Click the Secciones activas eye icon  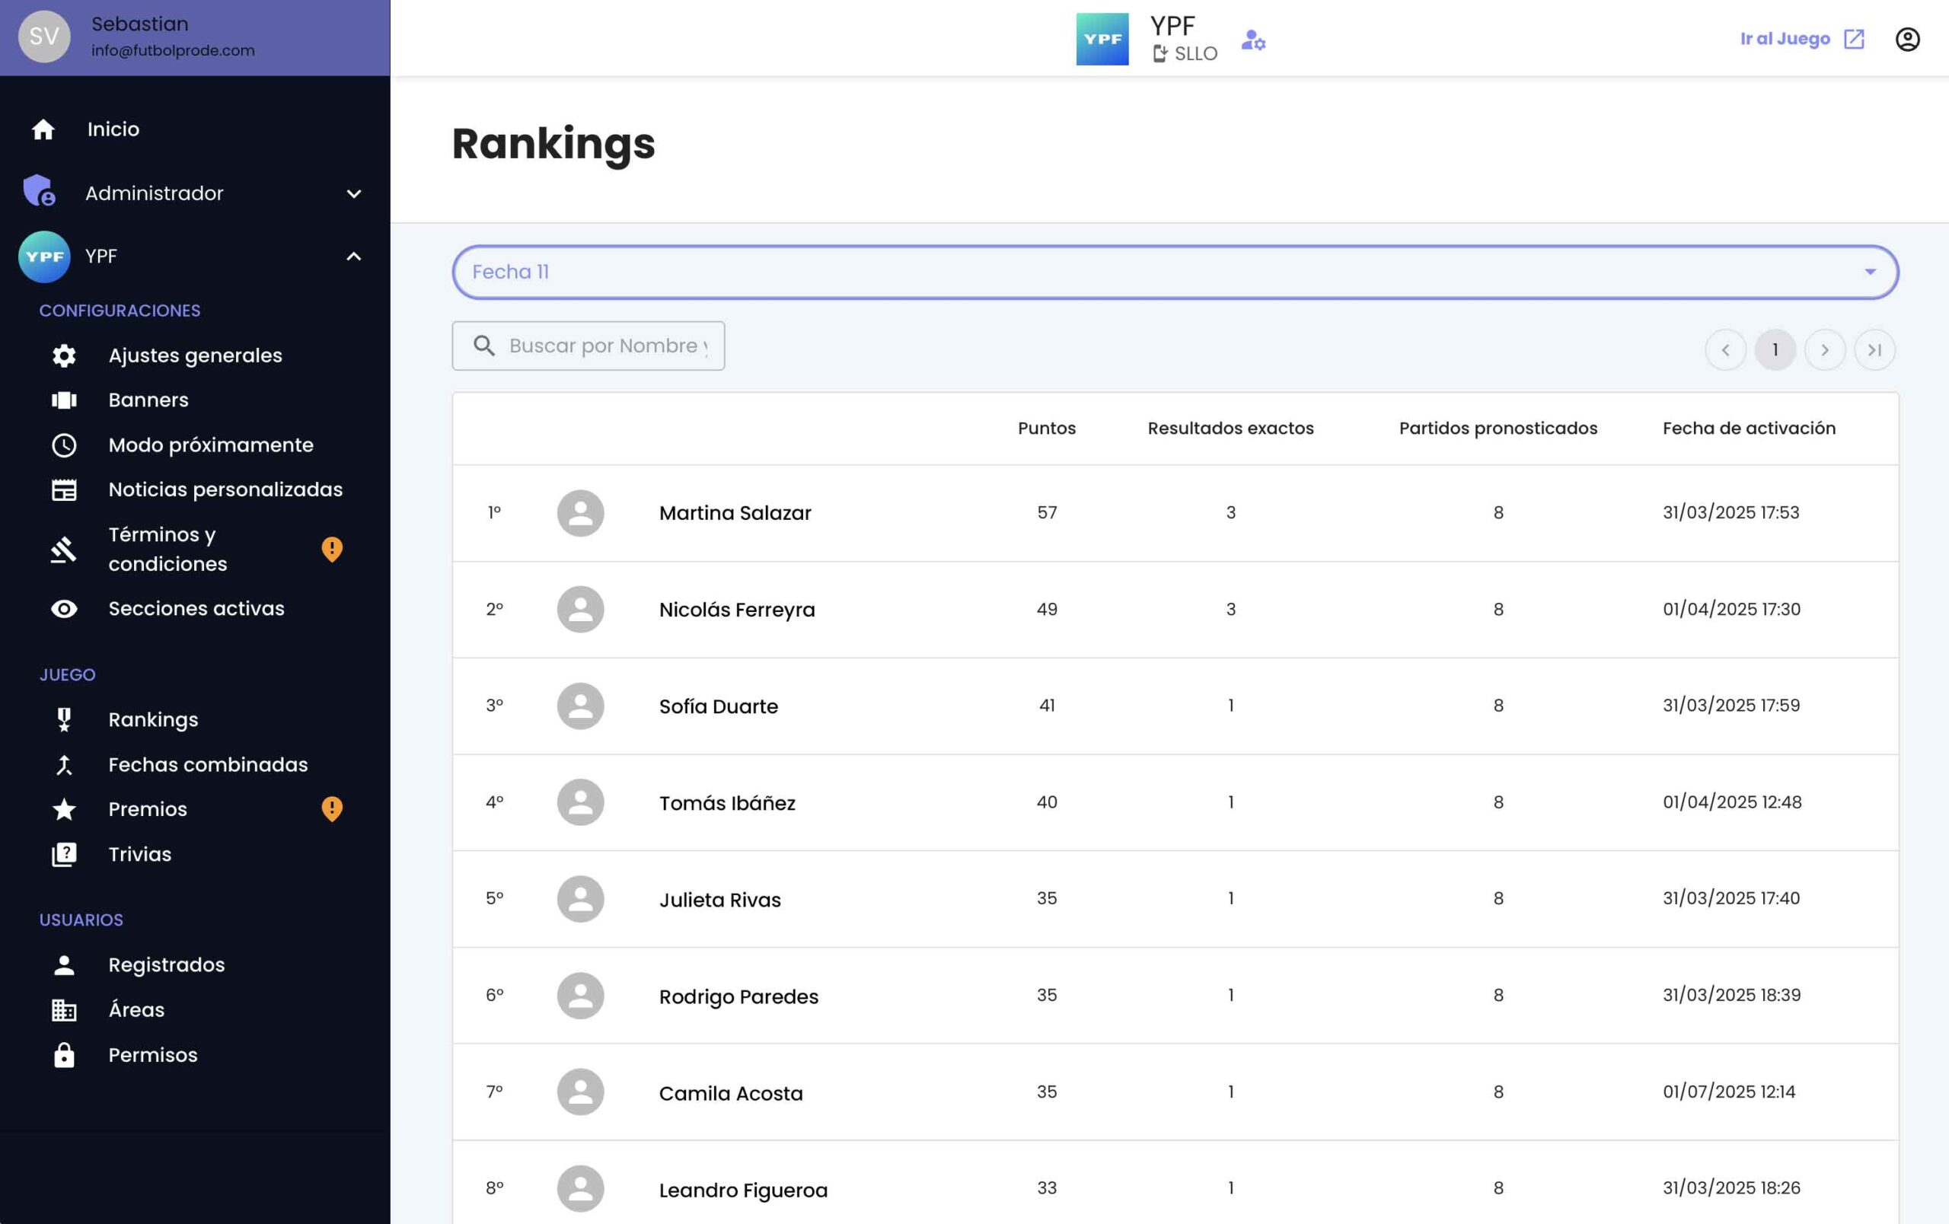tap(64, 608)
